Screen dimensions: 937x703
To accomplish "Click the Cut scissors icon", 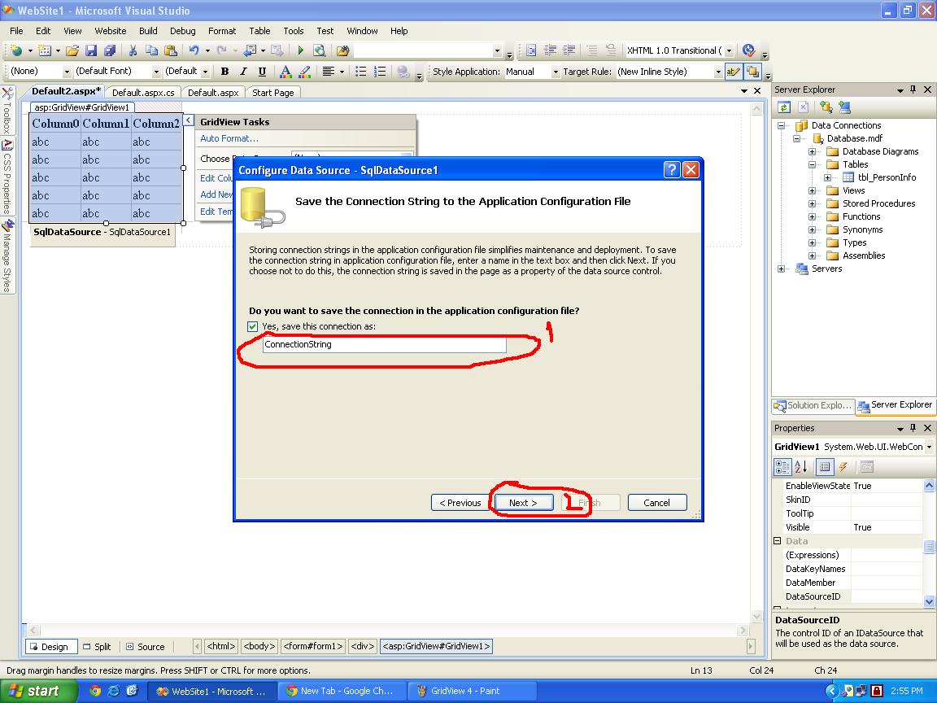I will click(x=133, y=50).
